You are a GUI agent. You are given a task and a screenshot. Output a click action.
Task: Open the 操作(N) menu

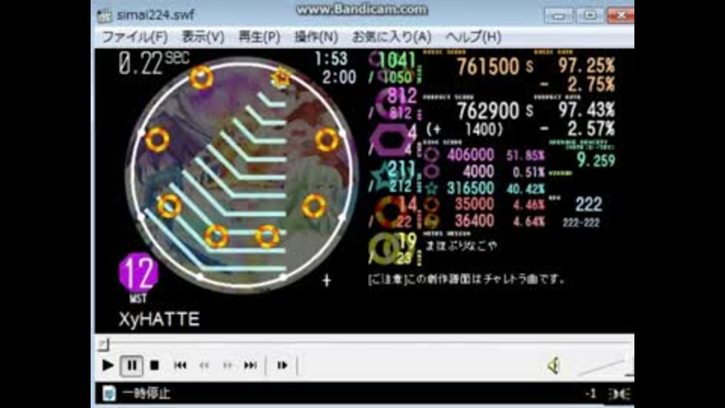316,37
